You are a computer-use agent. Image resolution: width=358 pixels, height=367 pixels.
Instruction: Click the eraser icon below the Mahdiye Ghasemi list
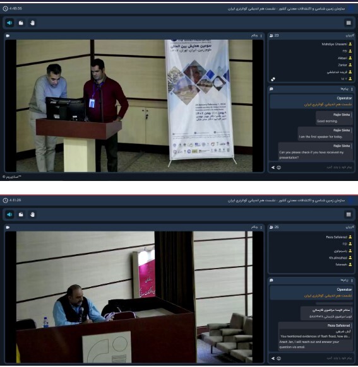point(273,79)
